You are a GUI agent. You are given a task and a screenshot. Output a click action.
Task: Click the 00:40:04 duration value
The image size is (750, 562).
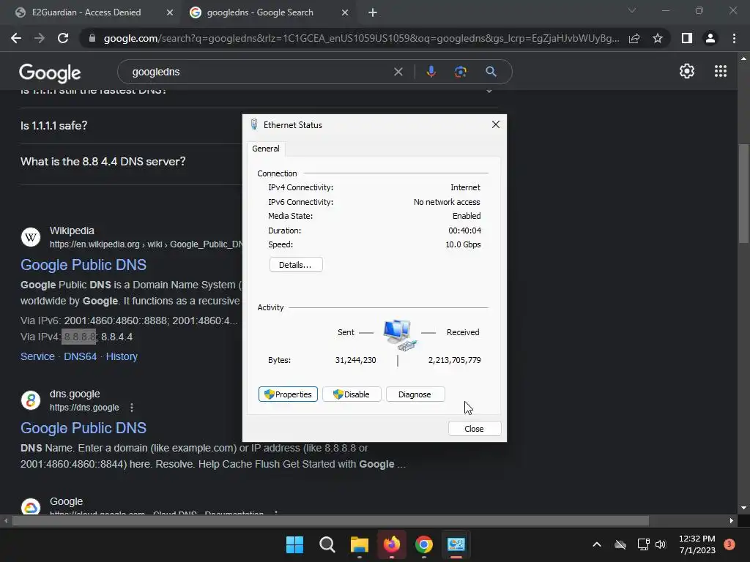point(464,231)
